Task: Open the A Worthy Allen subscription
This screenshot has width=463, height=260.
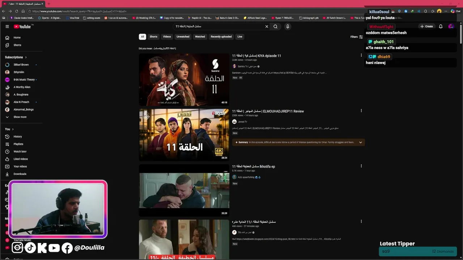Action: click(x=21, y=87)
